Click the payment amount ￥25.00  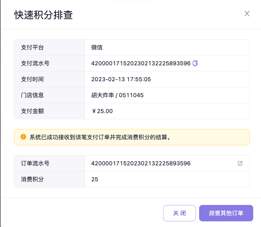(102, 111)
